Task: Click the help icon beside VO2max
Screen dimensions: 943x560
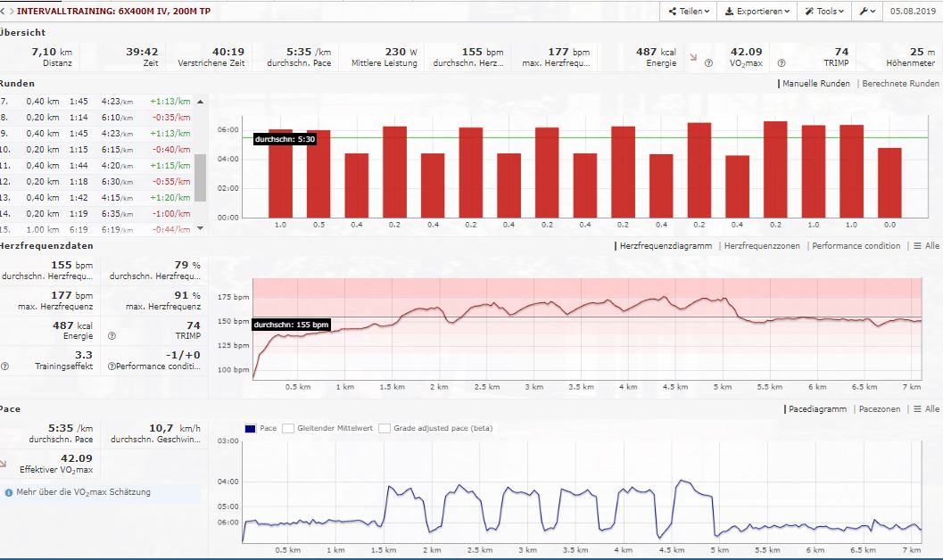Action: (x=708, y=63)
